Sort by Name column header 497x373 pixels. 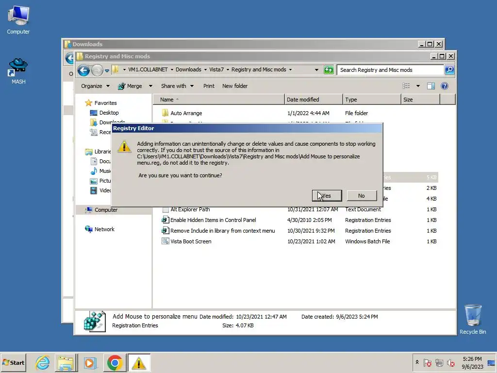point(219,100)
